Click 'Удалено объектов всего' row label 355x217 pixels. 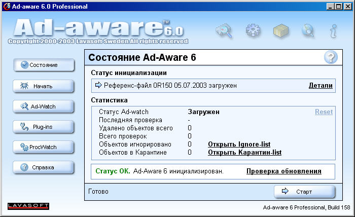(x=136, y=128)
